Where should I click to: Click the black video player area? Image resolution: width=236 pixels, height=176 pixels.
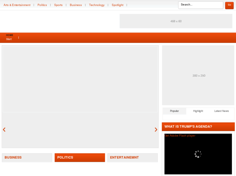point(198,154)
